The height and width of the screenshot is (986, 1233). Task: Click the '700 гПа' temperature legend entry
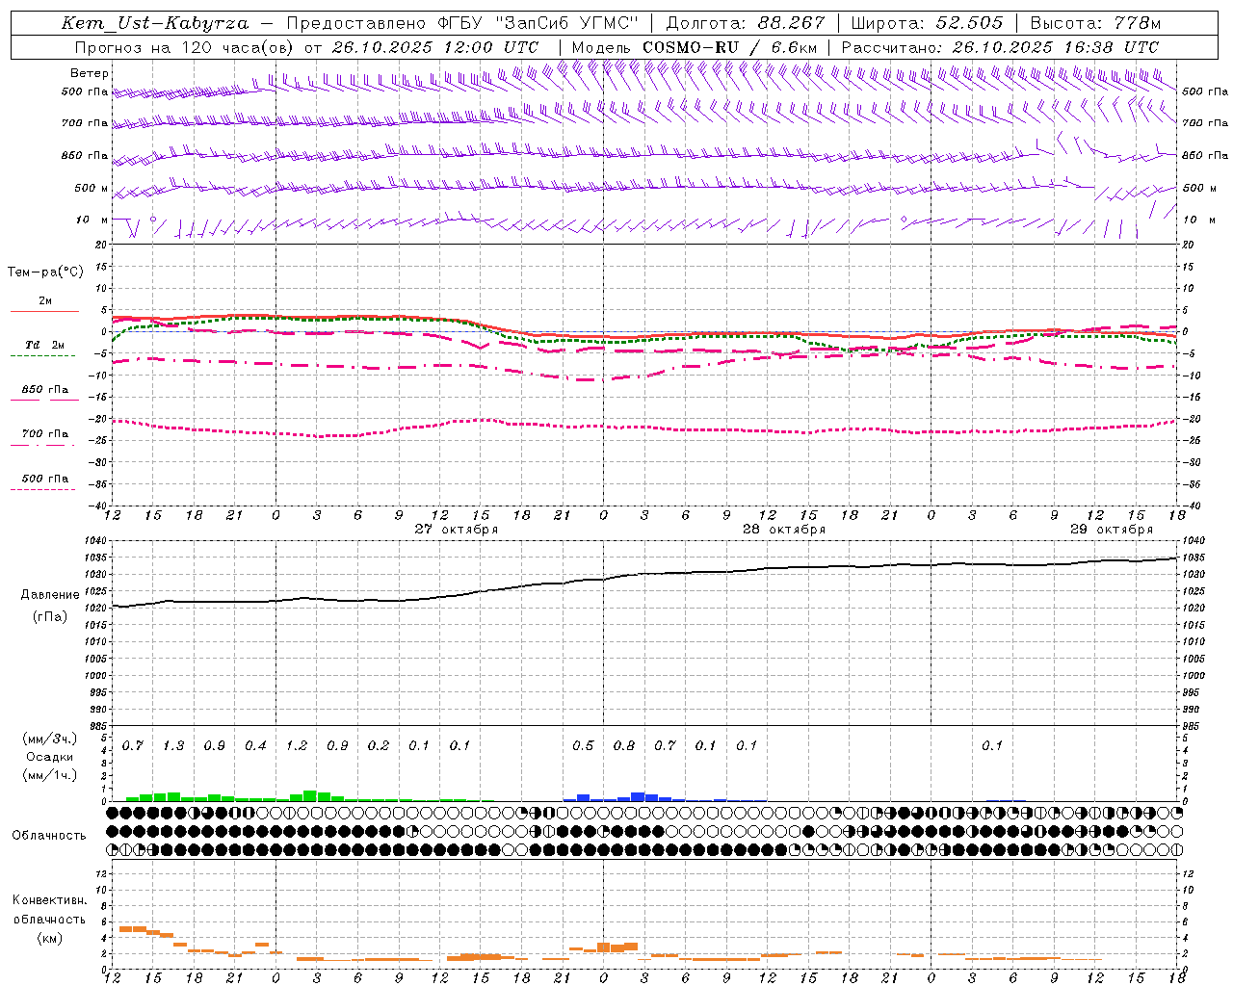click(x=45, y=434)
